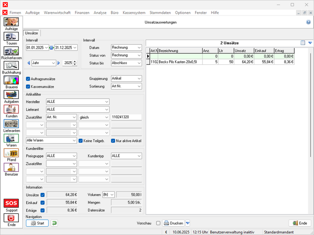Screen dimensions: 314x235
Task: Click the Drucken print button
Action: pos(173,223)
